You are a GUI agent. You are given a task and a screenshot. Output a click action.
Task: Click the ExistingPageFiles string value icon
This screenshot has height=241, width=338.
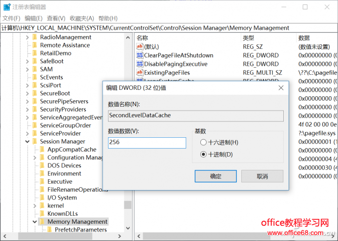(x=140, y=73)
